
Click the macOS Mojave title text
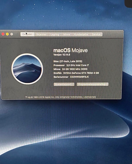click(70, 50)
